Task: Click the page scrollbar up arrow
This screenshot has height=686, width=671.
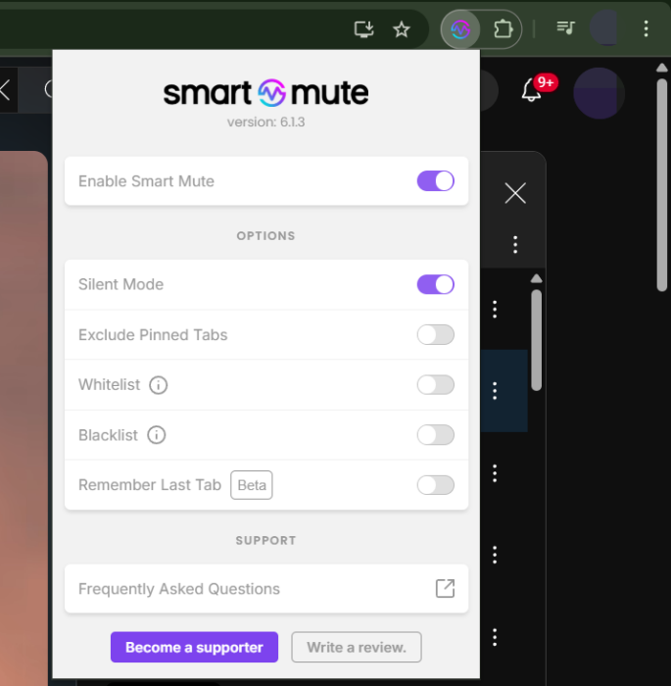Action: pos(662,68)
